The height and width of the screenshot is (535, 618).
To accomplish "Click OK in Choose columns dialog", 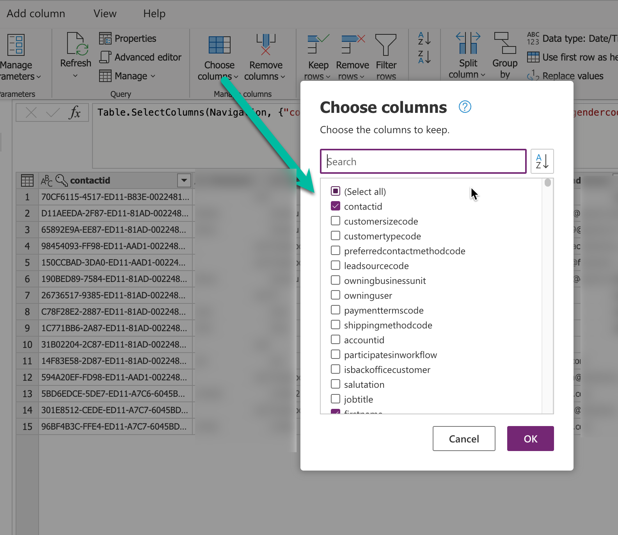I will (x=531, y=439).
